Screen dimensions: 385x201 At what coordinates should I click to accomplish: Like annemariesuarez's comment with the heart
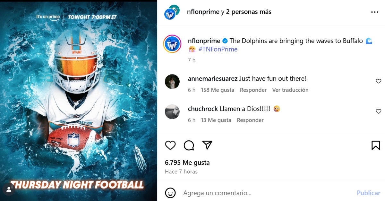coord(379,81)
